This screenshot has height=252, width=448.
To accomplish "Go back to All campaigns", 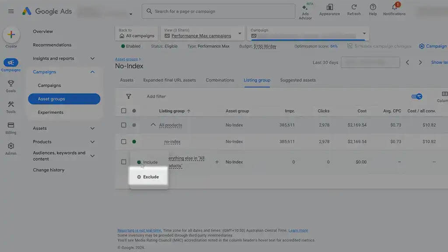I will (x=136, y=33).
